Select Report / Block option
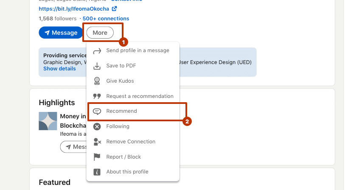 [x=133, y=157]
